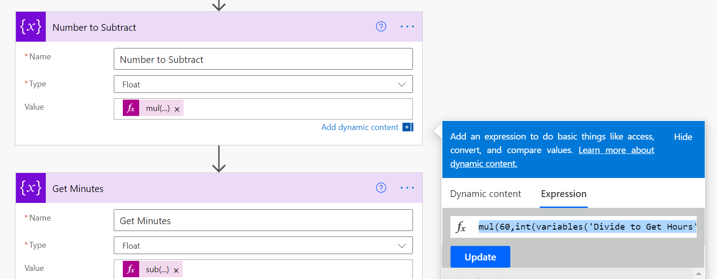Open the ellipsis menu of Number to Subtract
The height and width of the screenshot is (279, 717).
tap(407, 27)
